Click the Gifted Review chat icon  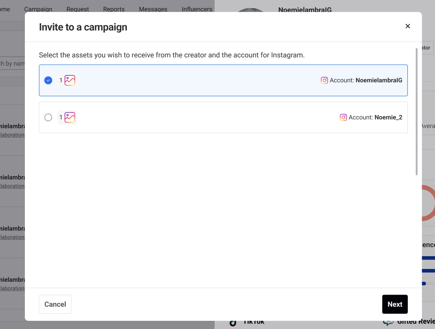(x=388, y=322)
